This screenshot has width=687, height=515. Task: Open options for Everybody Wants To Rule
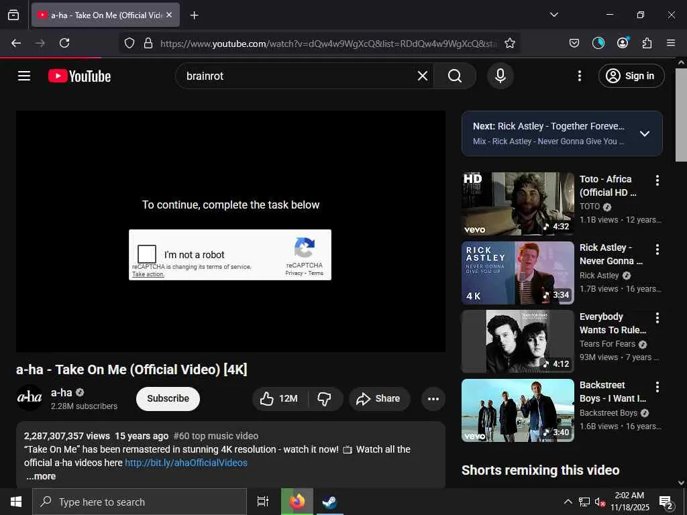click(x=657, y=318)
